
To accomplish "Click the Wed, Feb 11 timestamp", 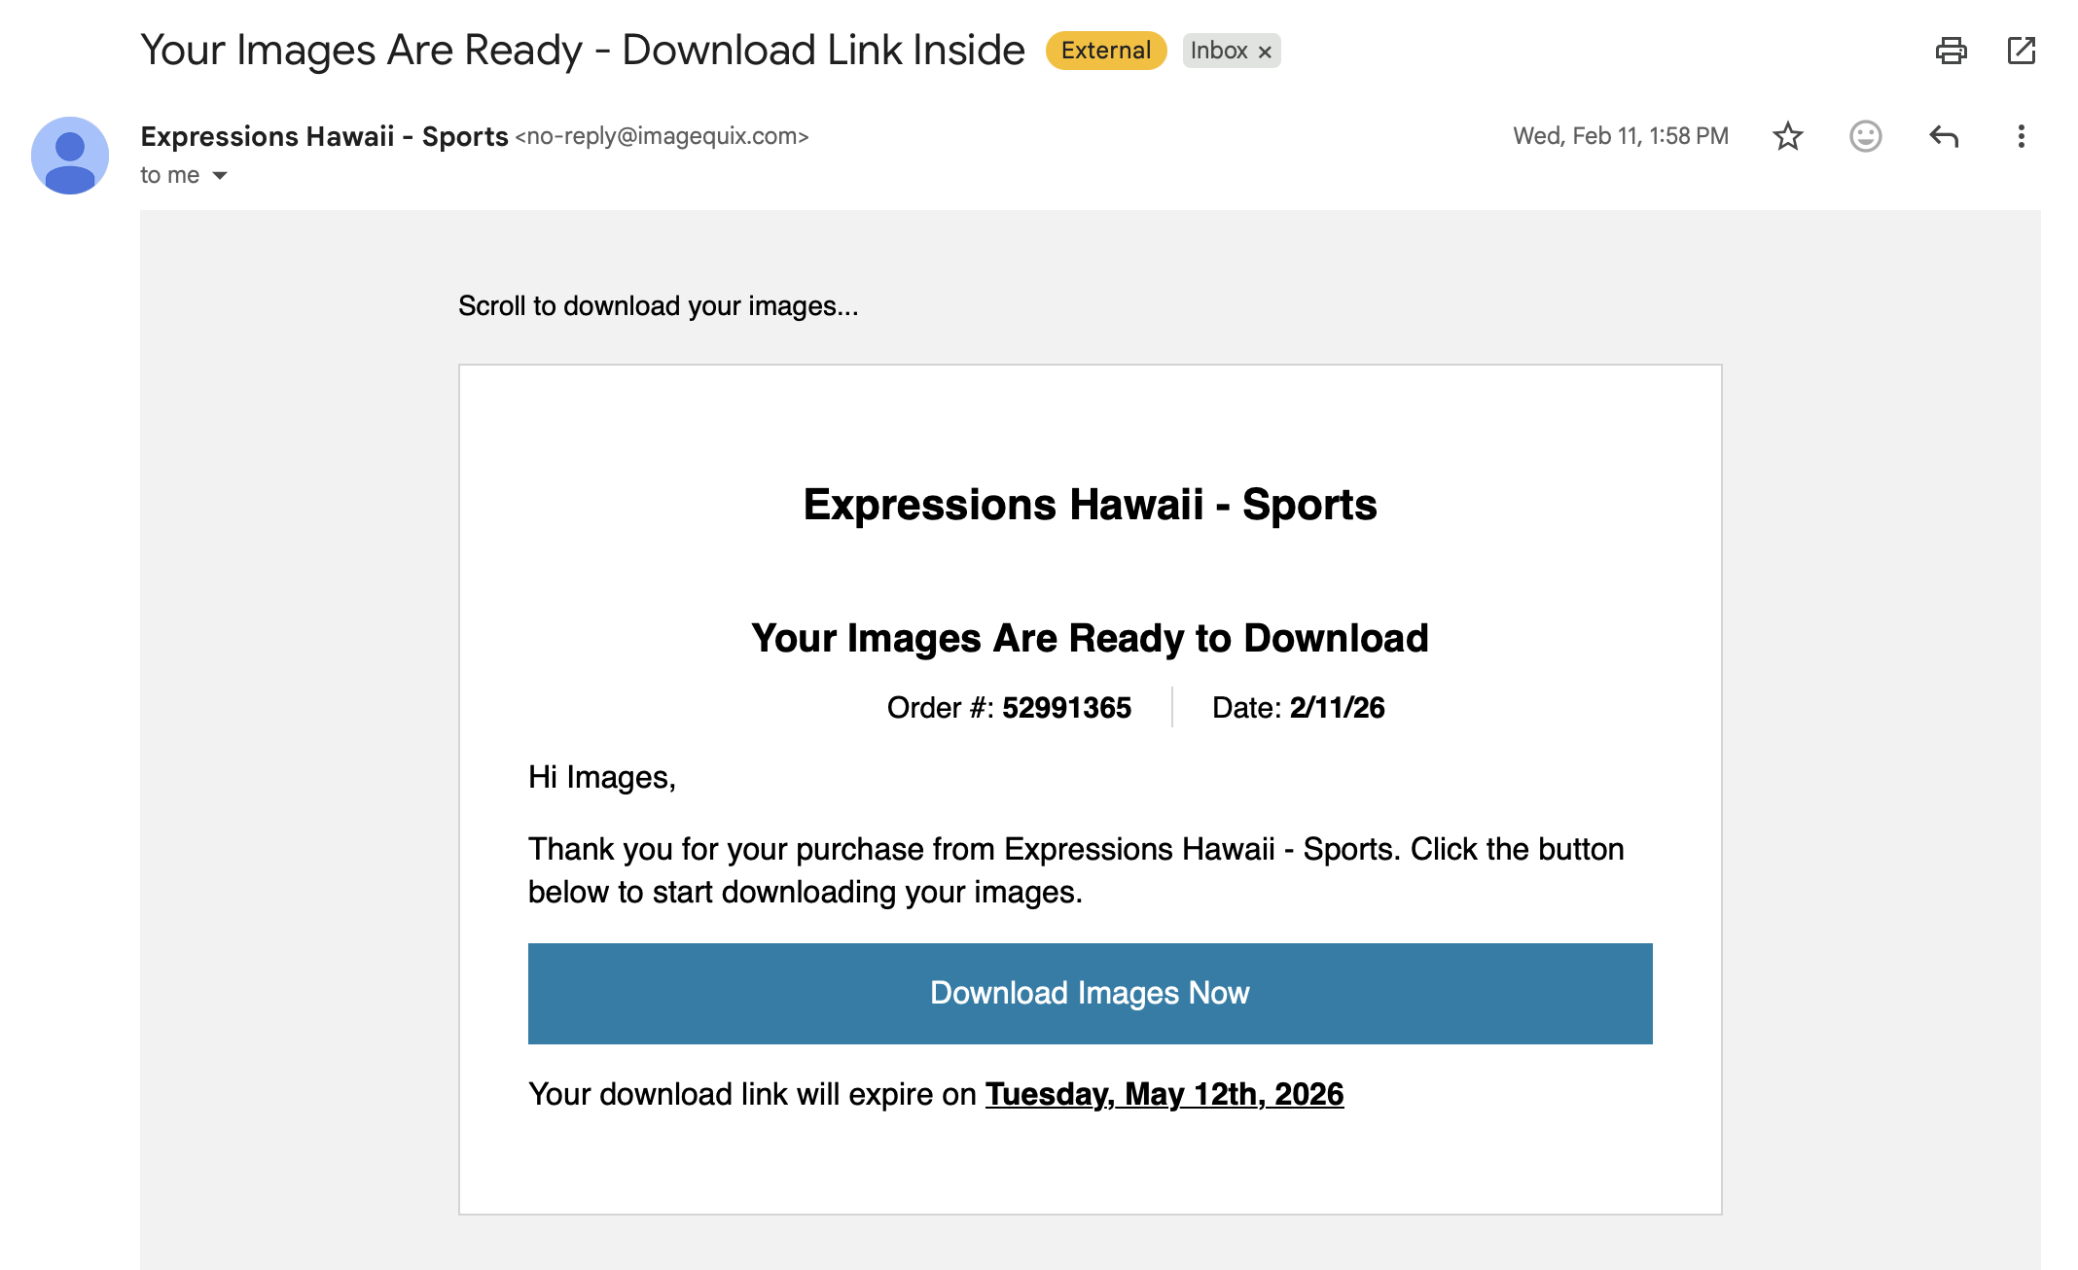I will 1620,136.
